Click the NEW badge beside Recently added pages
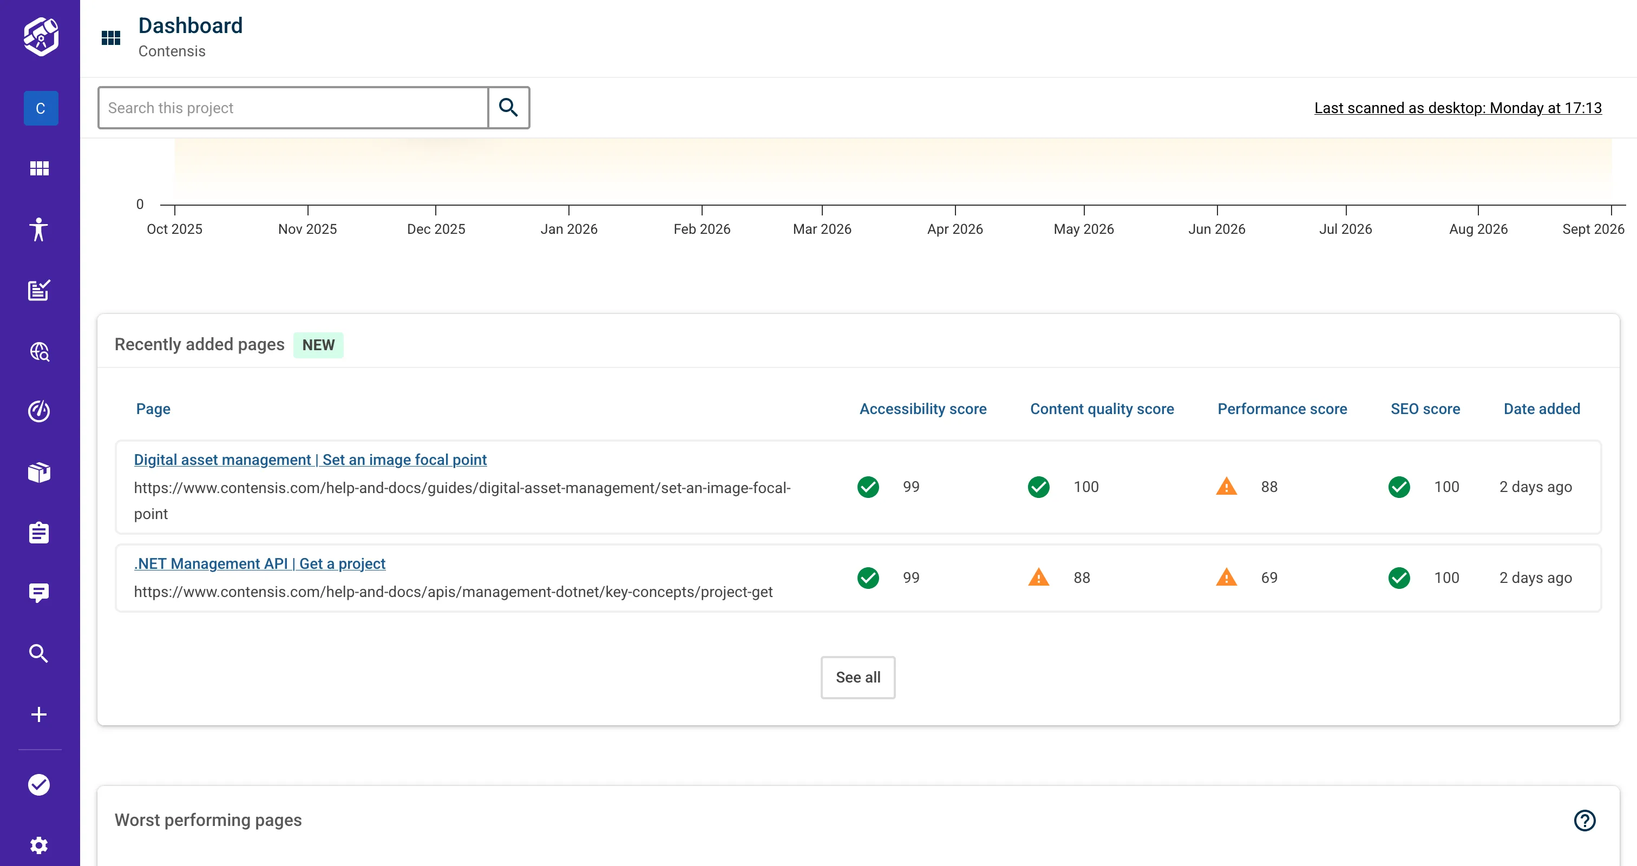The width and height of the screenshot is (1637, 866). [318, 345]
